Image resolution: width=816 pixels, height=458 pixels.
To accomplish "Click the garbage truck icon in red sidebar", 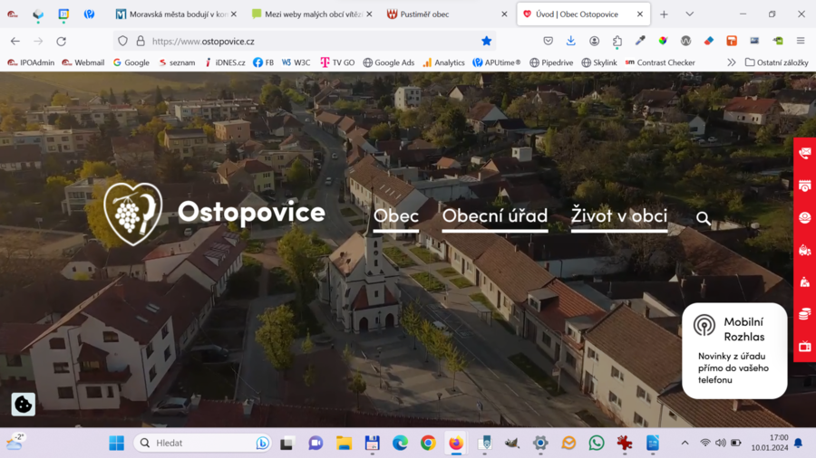I will 804,251.
